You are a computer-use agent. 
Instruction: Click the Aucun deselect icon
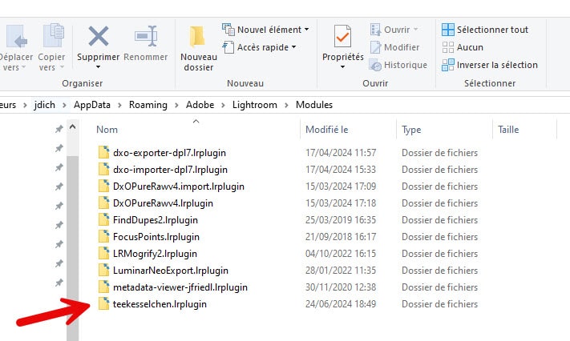(448, 47)
